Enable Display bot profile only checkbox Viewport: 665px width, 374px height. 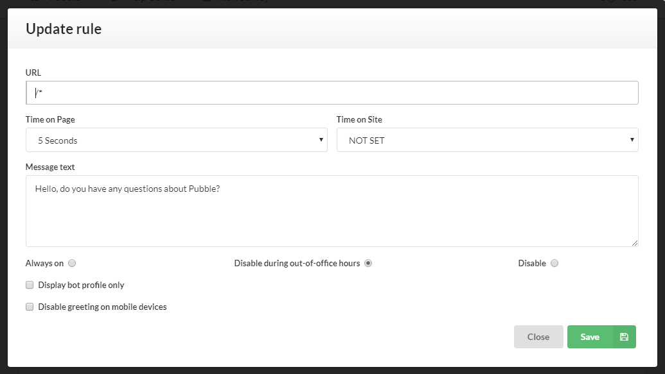pos(30,285)
